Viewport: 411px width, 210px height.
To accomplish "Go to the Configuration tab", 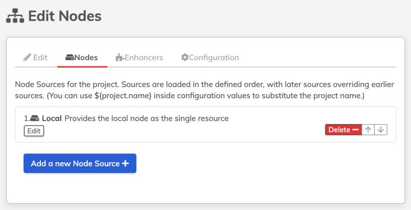I will tap(214, 58).
